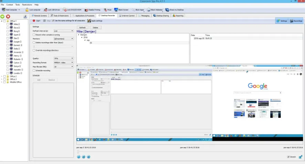Click the Add Computer toolbar icon
Image resolution: width=305 pixels, height=164 pixels.
pos(3,10)
